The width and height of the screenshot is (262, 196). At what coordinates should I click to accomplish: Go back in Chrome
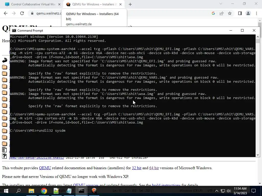6,13
